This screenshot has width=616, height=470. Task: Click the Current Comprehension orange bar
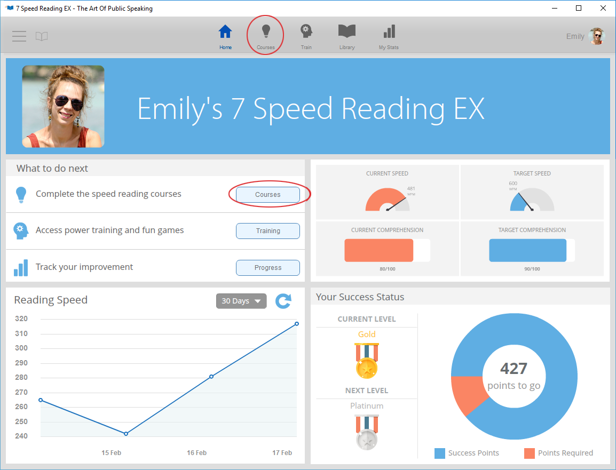[379, 250]
